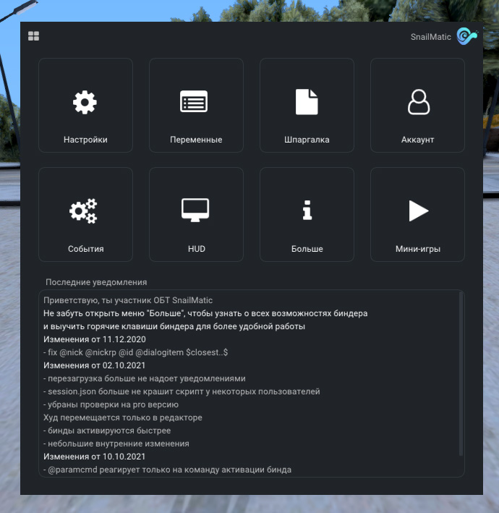
Task: Launch Мини-игры via the play icon
Action: point(418,211)
